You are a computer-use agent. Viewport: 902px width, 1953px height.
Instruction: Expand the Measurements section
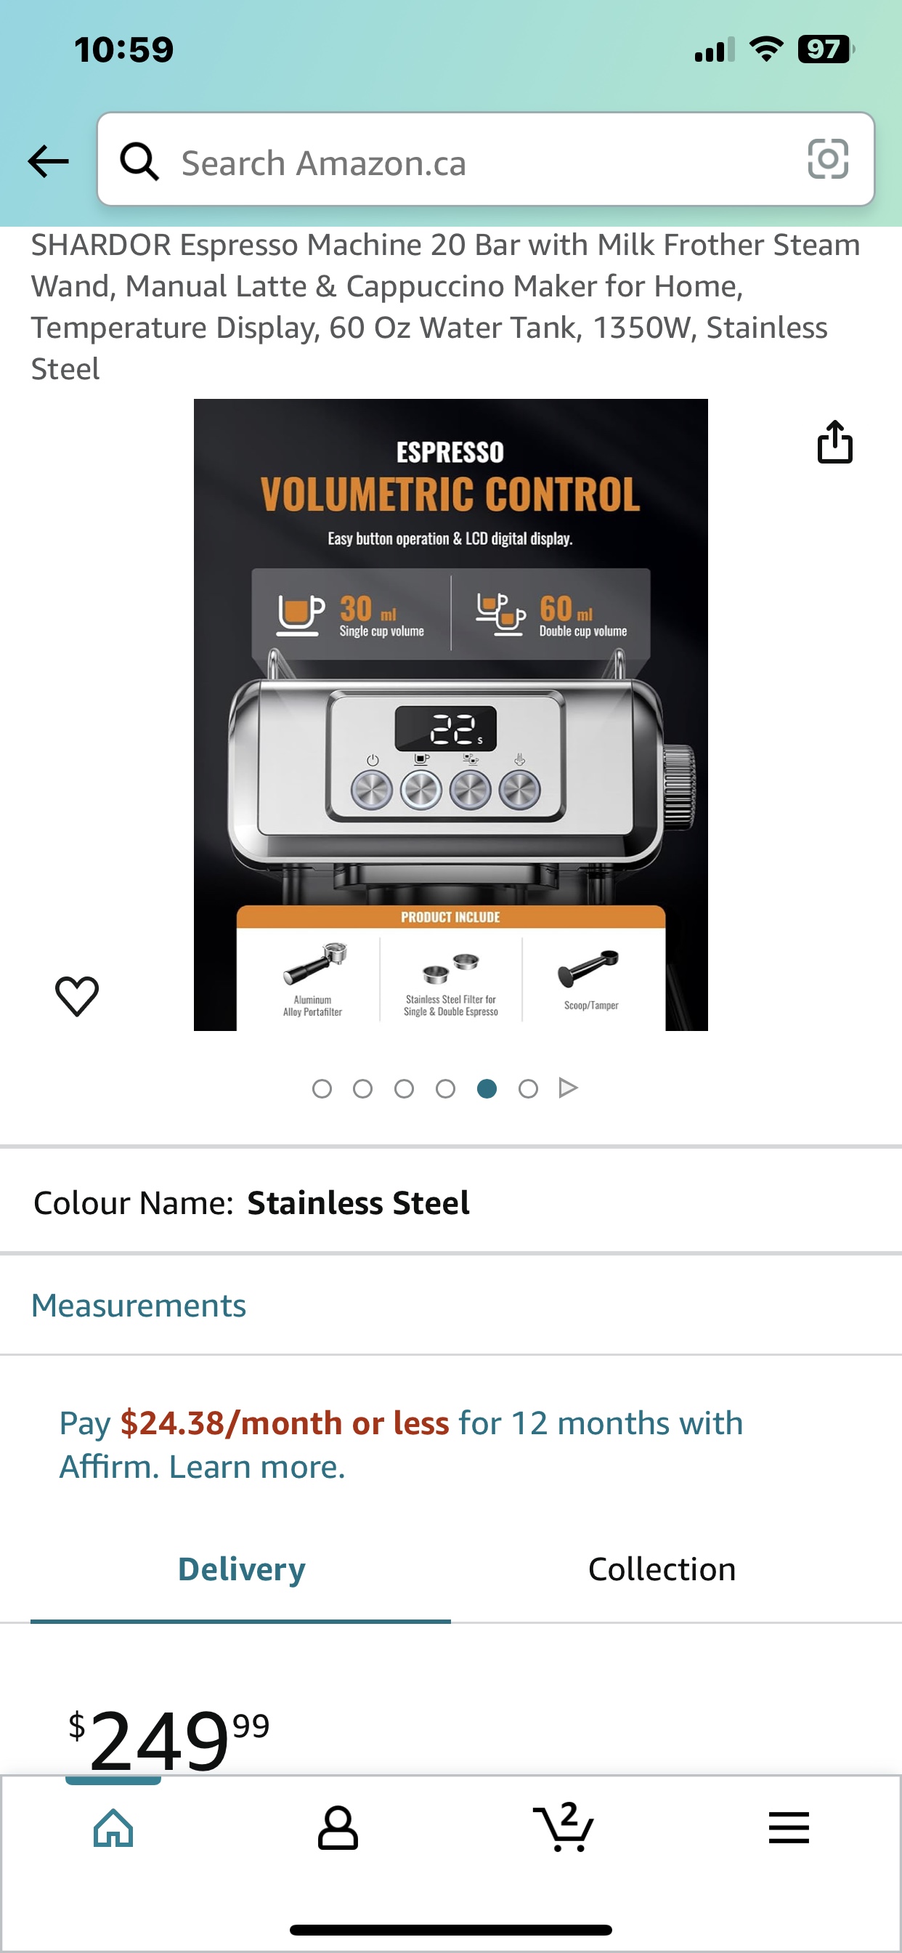click(x=138, y=1306)
